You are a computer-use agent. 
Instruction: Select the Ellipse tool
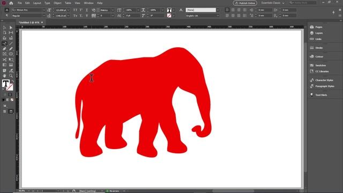tap(11, 54)
